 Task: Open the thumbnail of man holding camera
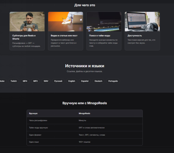tap(27, 22)
